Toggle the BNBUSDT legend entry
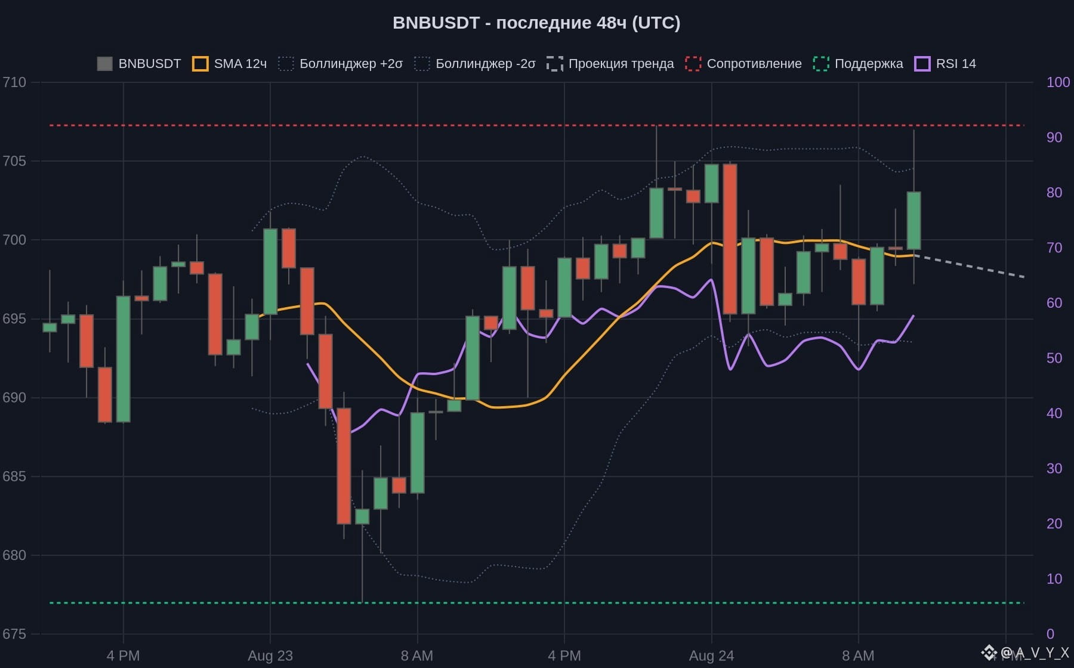The width and height of the screenshot is (1074, 668). tap(139, 64)
